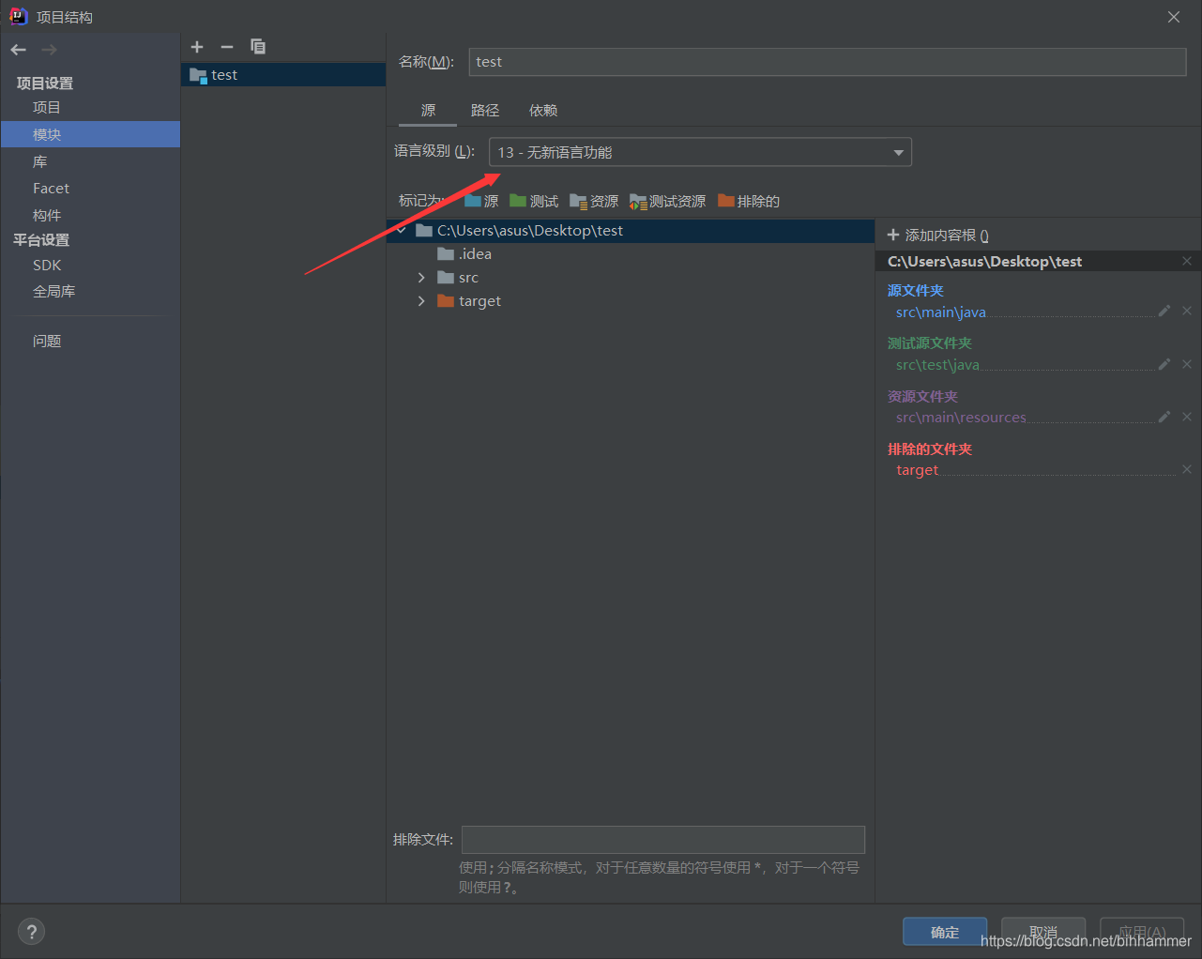Viewport: 1202px width, 959px height.
Task: Open the help question mark button
Action: click(32, 932)
